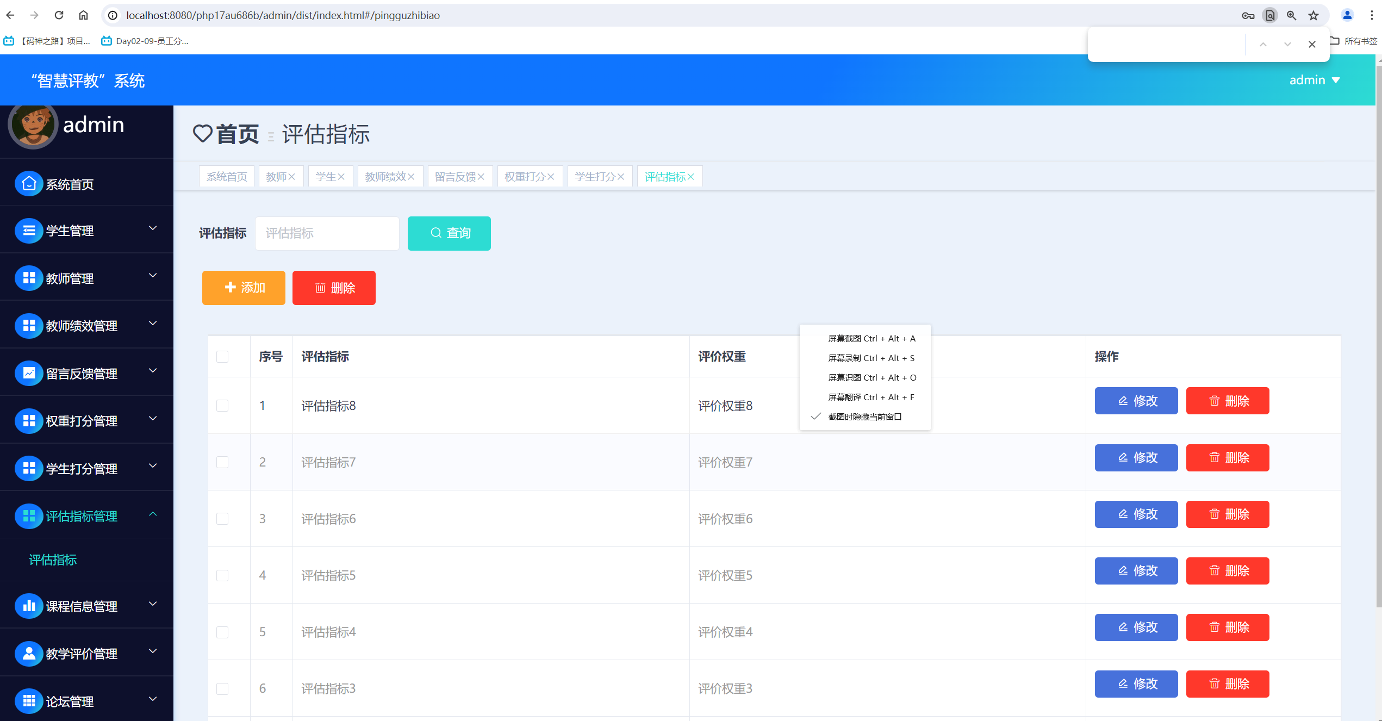Click the 论坛管理 grid icon
Image resolution: width=1382 pixels, height=721 pixels.
(29, 701)
